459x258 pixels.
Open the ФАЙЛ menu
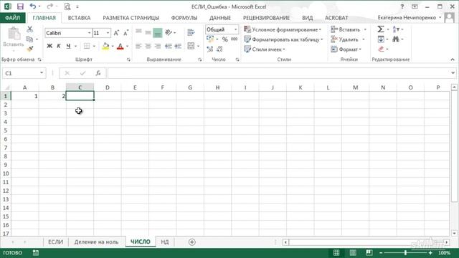(13, 18)
